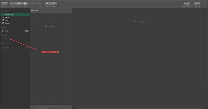Click the Branches section heading
Screen dimensions: 208x109
[4, 27]
